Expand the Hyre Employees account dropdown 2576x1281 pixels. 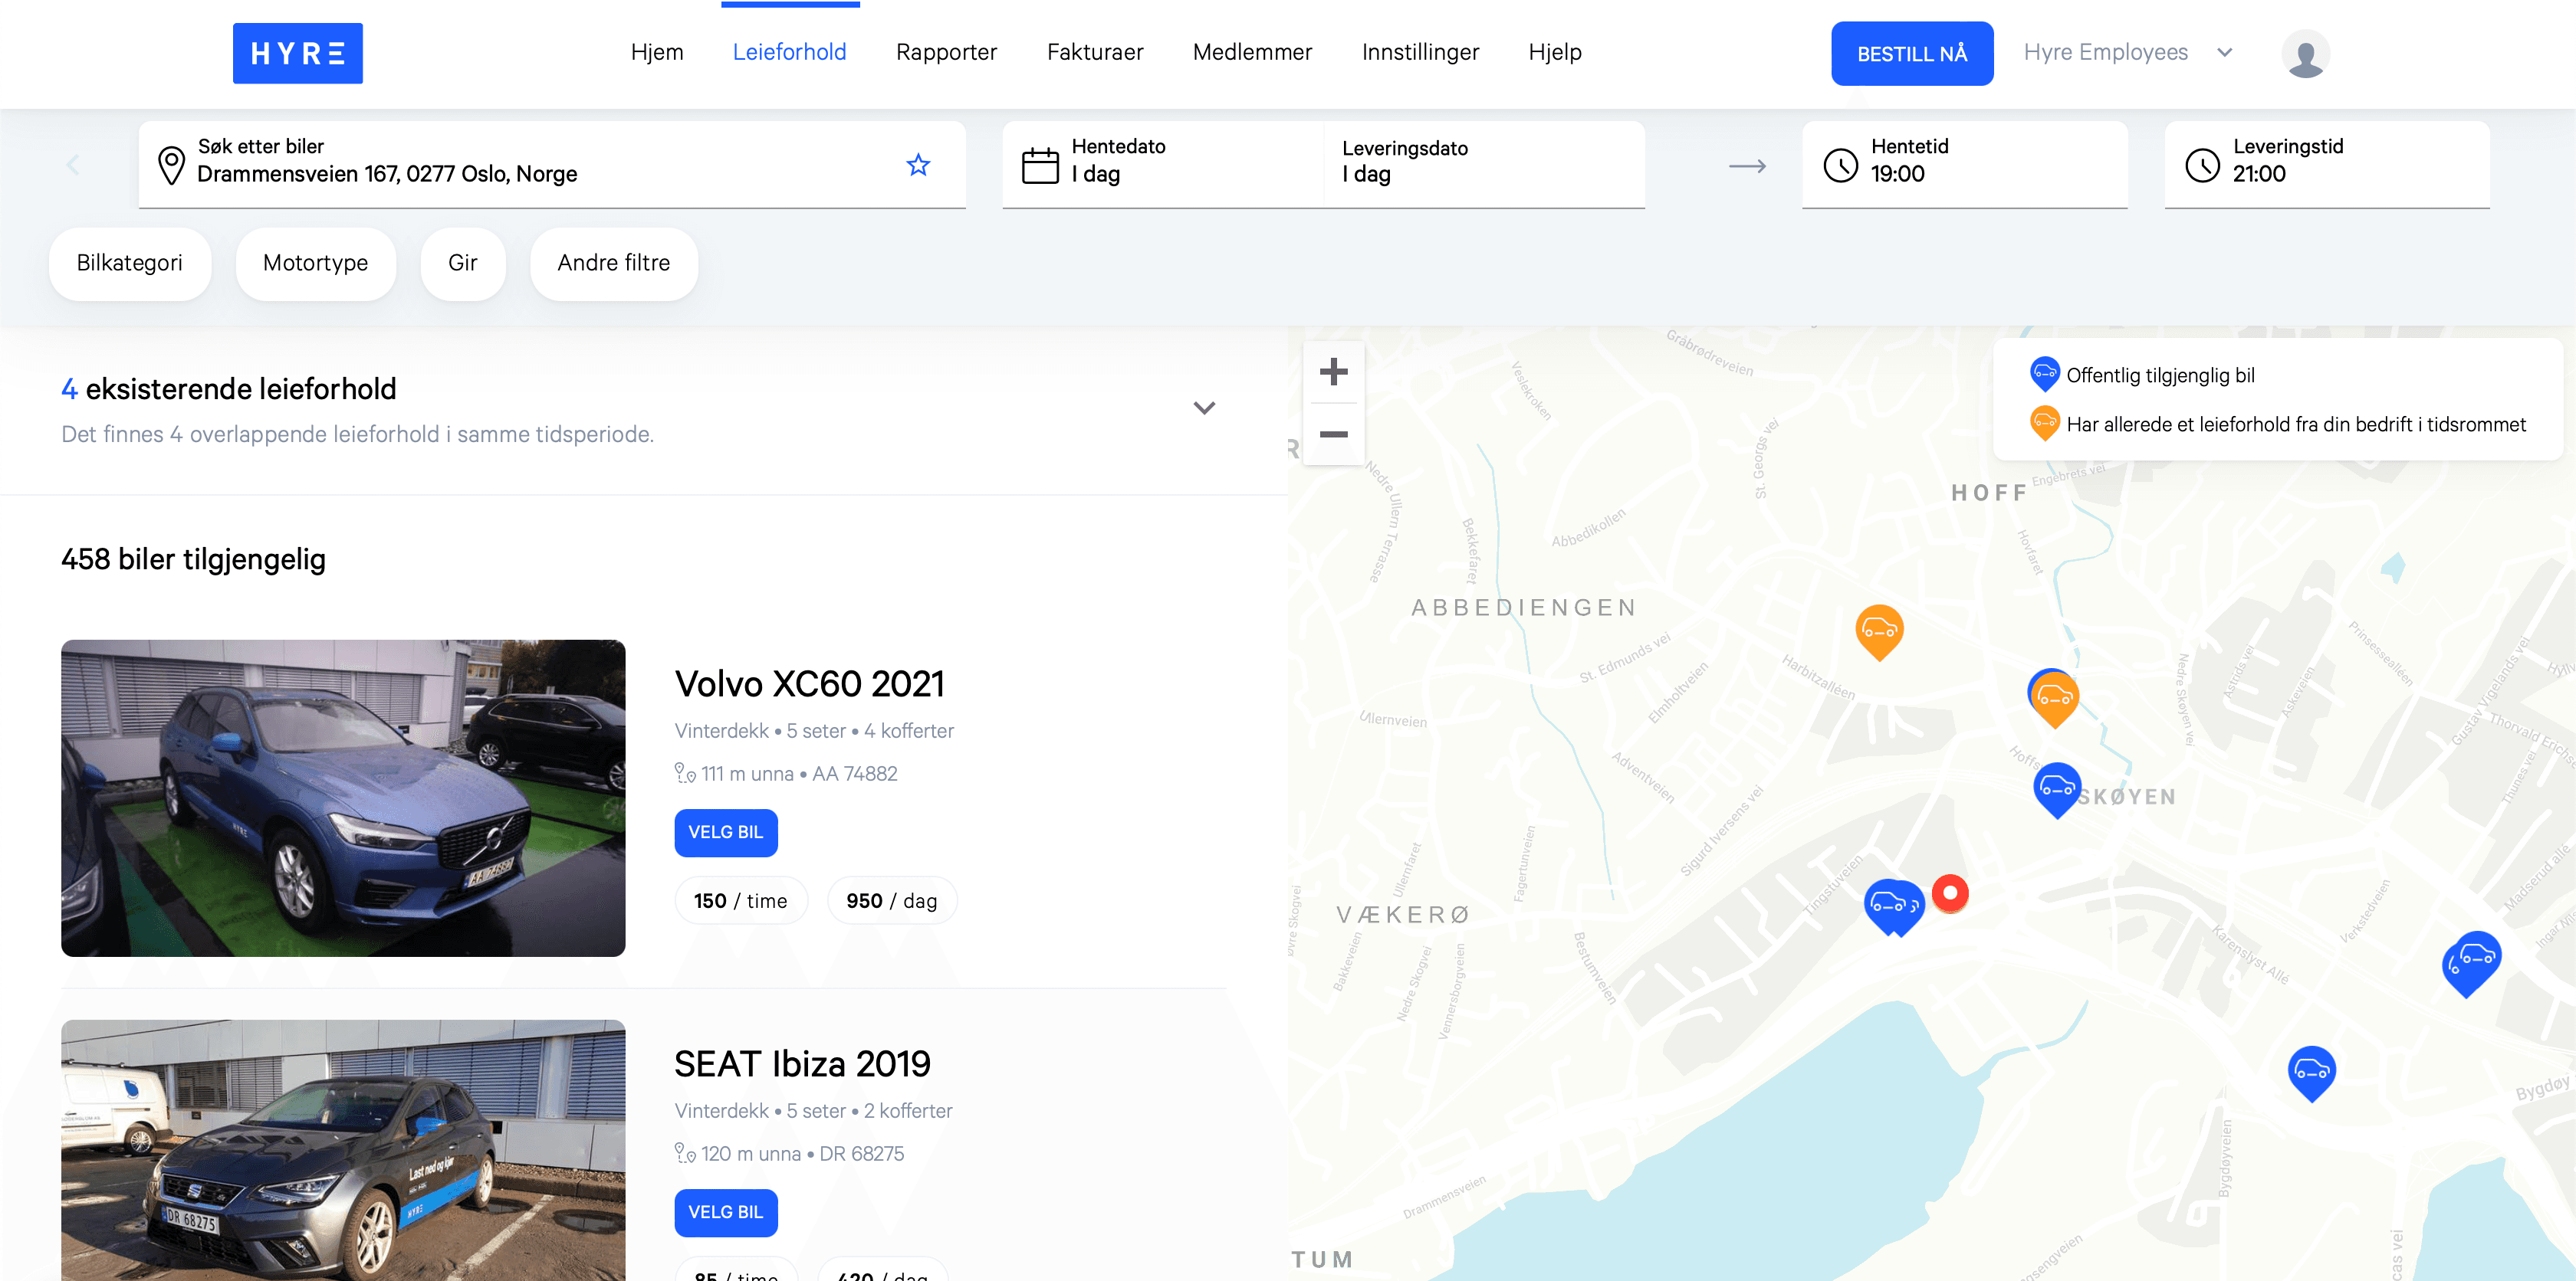[2127, 52]
